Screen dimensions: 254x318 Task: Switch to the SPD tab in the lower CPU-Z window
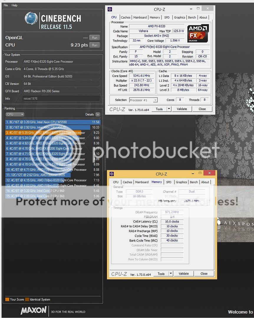(169, 182)
